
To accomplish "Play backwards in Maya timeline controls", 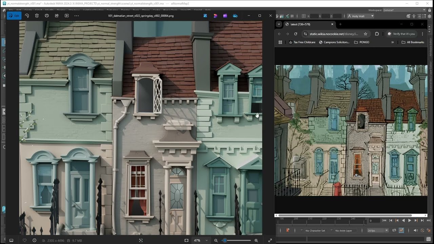I will 403,220.
